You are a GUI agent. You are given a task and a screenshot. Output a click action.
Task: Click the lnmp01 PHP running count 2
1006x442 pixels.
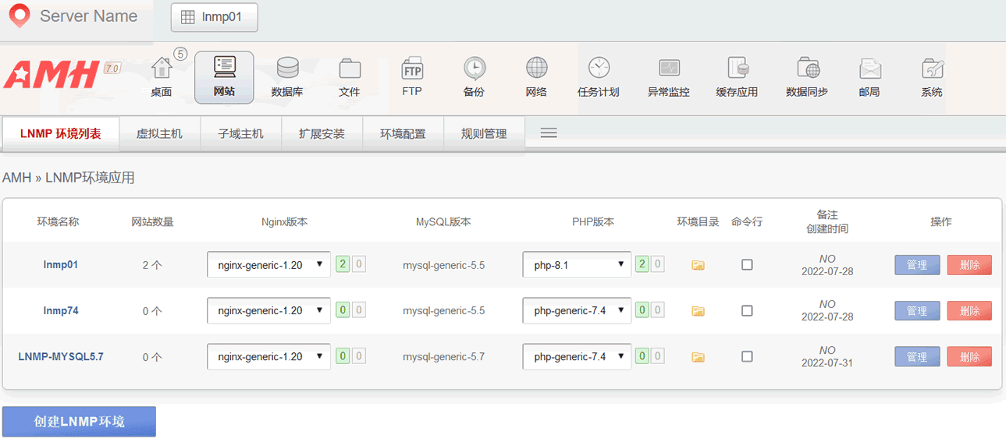click(642, 264)
